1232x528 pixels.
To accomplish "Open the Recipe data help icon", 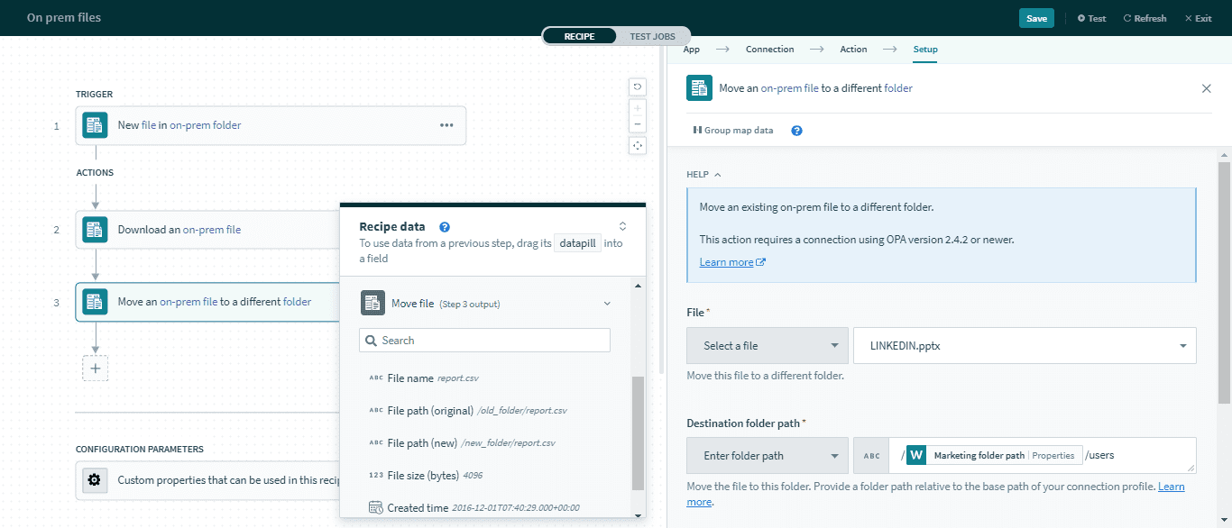I will 445,227.
